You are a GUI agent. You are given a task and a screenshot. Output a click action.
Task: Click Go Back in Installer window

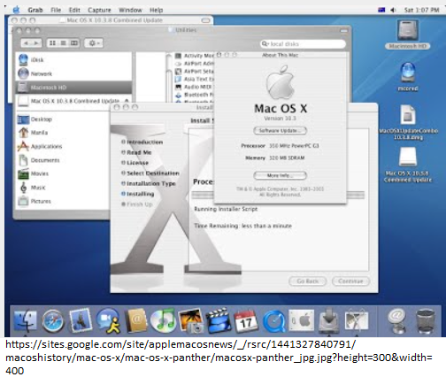click(307, 281)
